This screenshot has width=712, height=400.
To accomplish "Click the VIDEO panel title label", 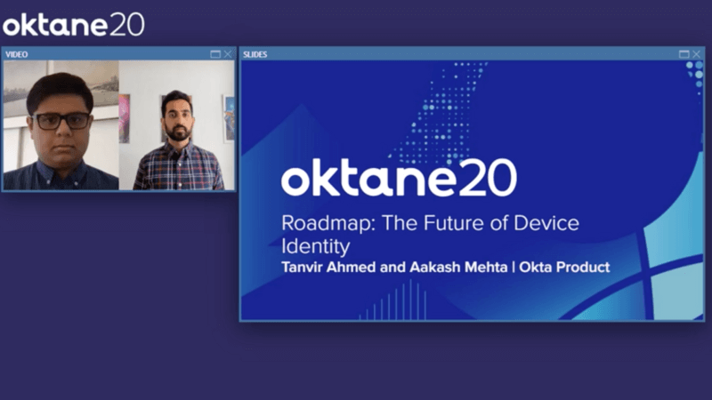I will (x=17, y=54).
